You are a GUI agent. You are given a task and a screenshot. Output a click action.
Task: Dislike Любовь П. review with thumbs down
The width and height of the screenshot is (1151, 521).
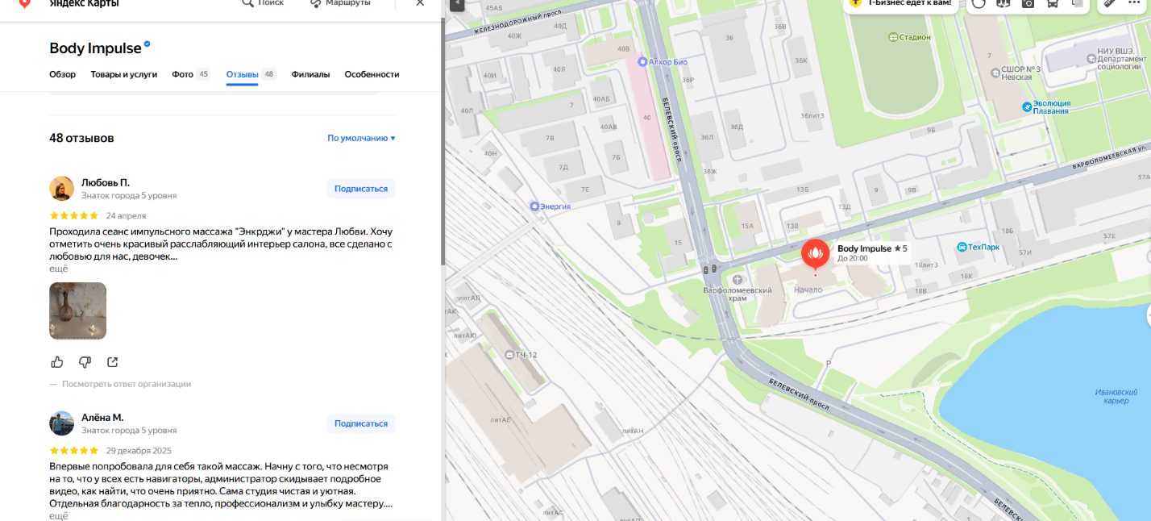tap(85, 362)
